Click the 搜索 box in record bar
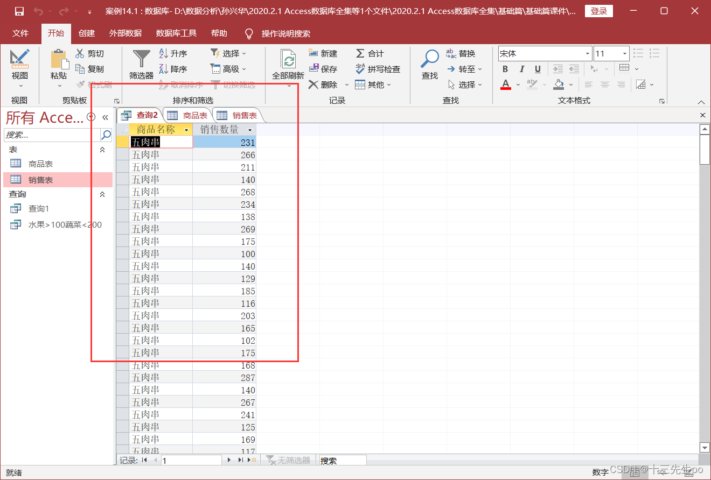Viewport: 711px width, 480px height. coord(343,461)
